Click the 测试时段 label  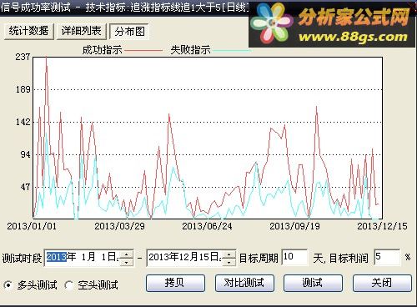click(x=22, y=259)
